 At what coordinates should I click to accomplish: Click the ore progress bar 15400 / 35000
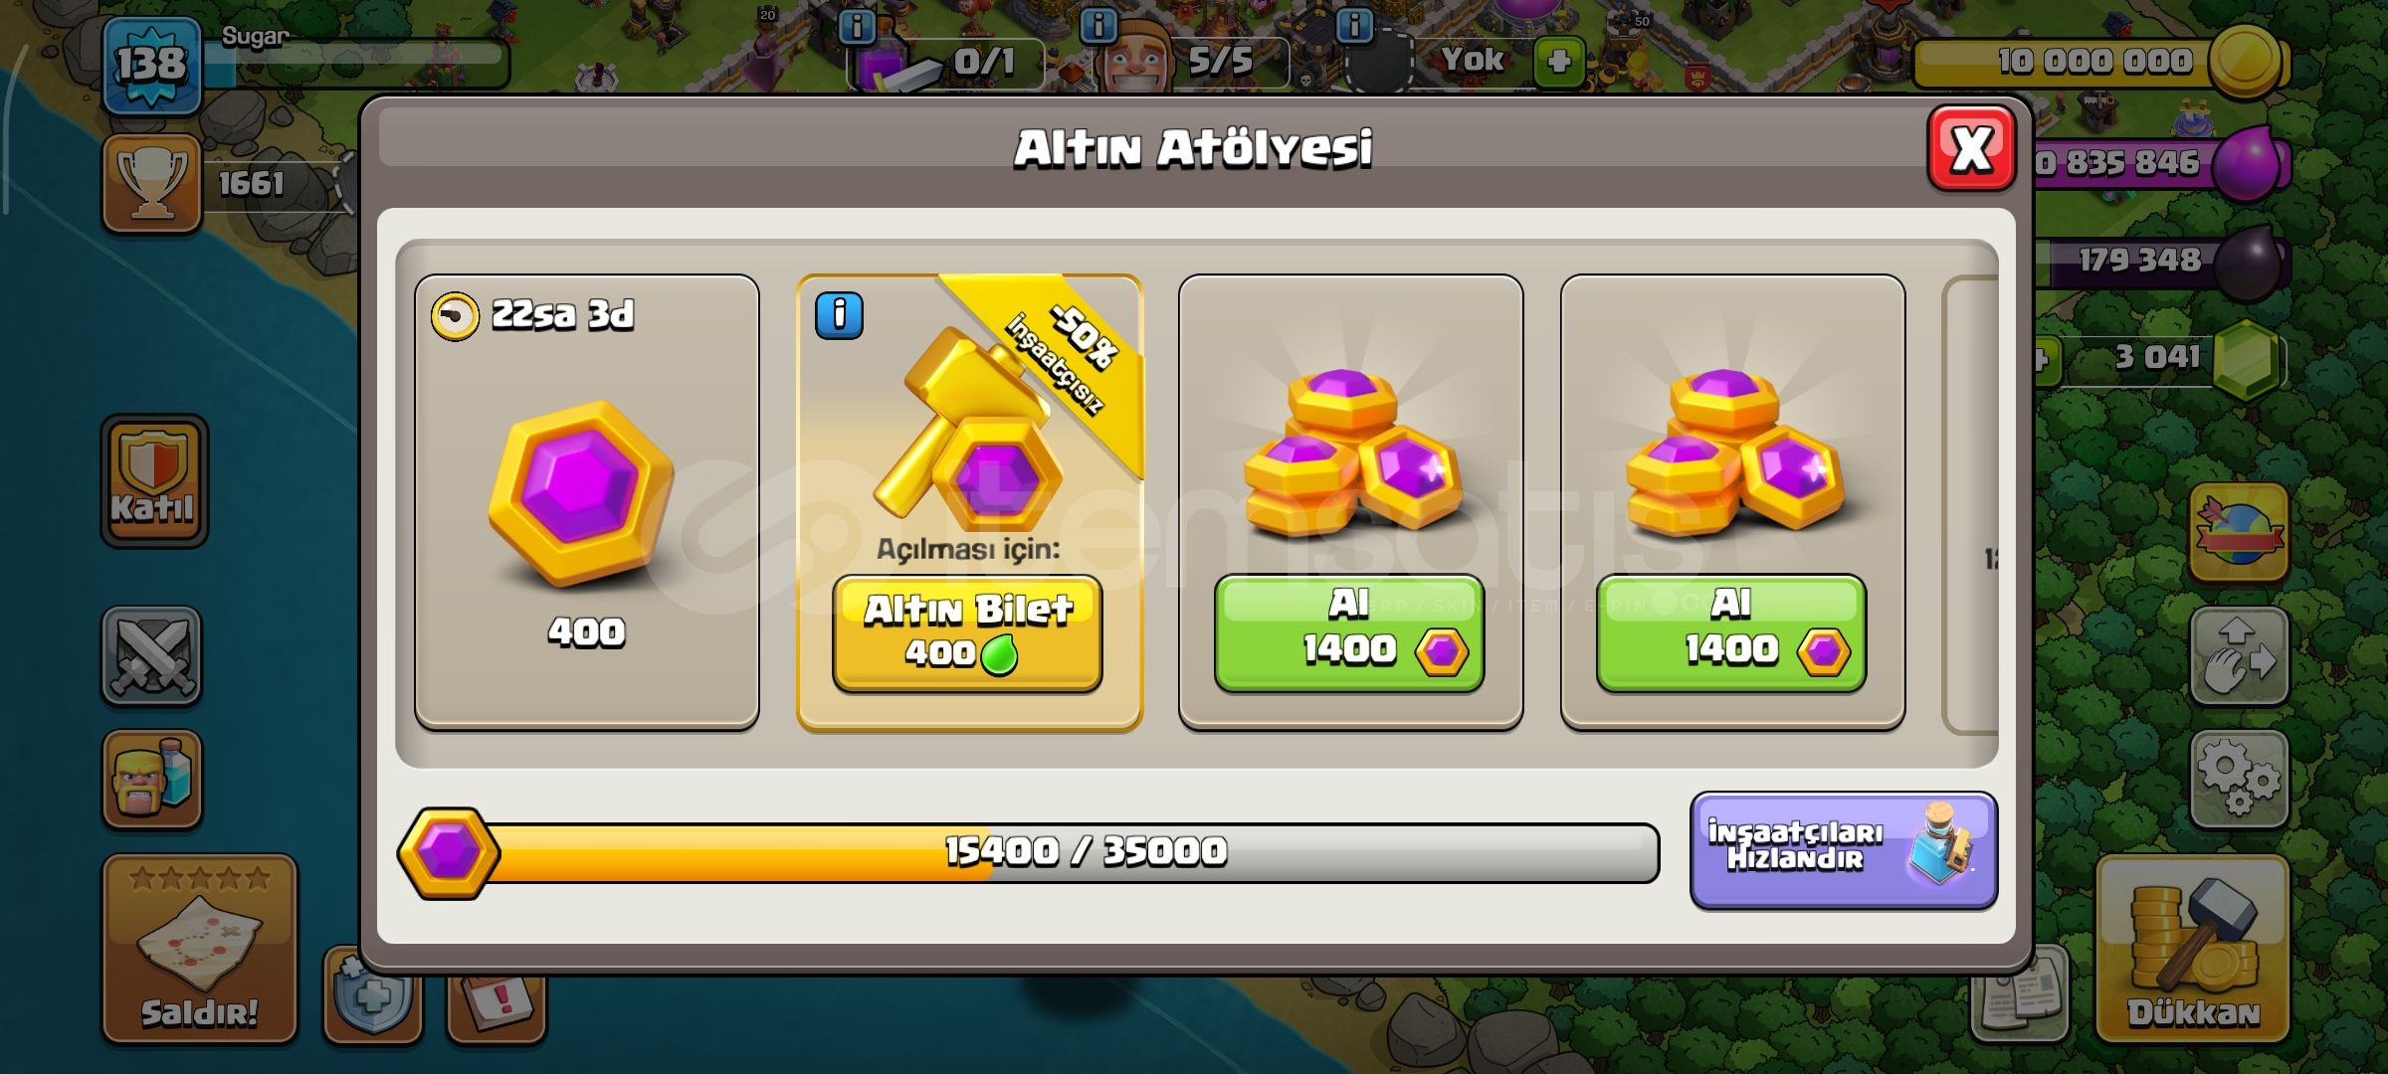[1029, 852]
